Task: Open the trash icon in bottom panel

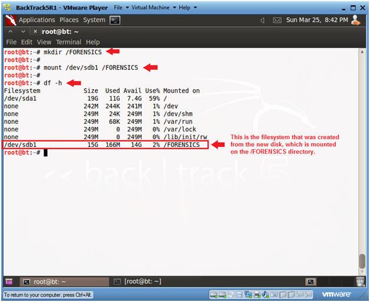Action: coord(360,282)
